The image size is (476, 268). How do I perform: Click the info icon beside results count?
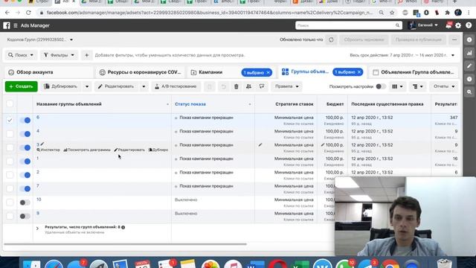click(x=123, y=227)
